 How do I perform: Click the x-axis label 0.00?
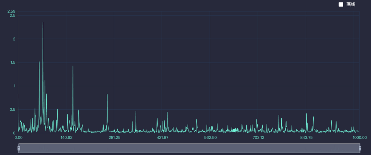pos(19,138)
